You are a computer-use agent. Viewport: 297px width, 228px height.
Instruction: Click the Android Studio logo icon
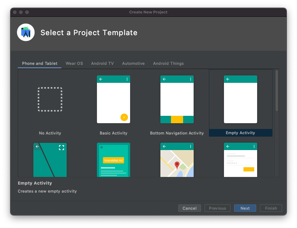click(26, 32)
